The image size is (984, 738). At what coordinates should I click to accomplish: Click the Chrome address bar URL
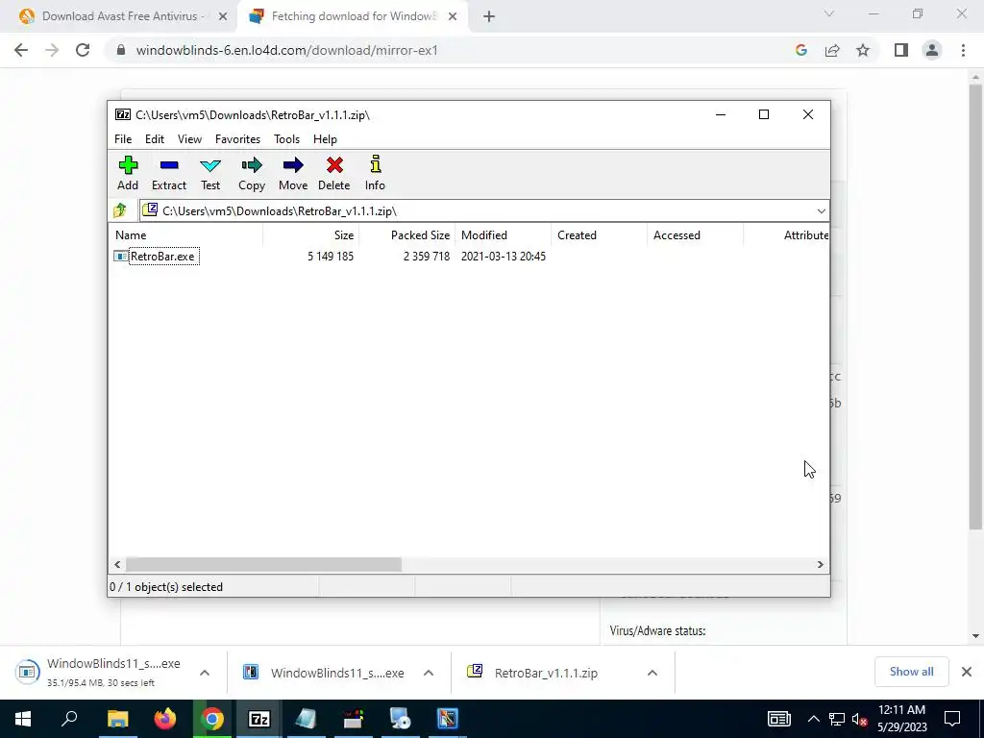(x=286, y=50)
